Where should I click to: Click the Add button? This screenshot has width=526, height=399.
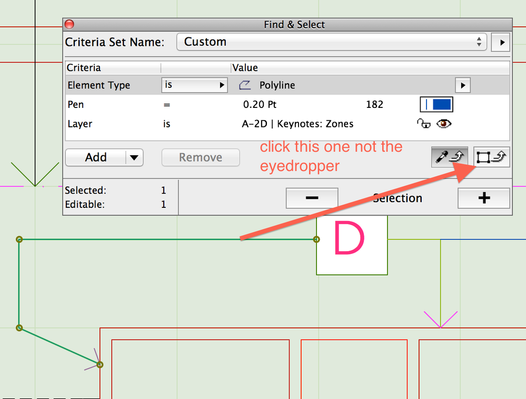tap(95, 157)
